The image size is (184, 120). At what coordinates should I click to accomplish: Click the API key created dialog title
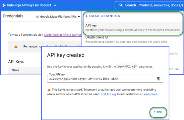point(66,55)
